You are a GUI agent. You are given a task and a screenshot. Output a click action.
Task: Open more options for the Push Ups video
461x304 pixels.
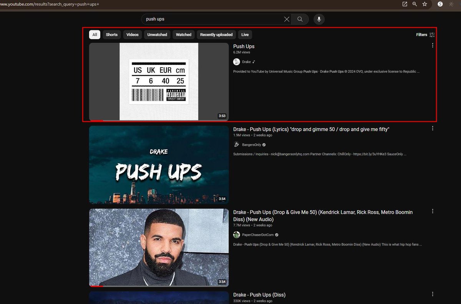433,45
